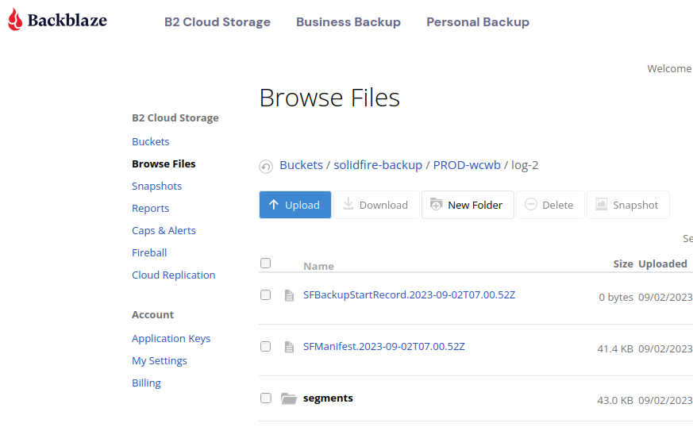Screen dimensions: 693x427
Task: Open Billing page
Action: coord(146,383)
